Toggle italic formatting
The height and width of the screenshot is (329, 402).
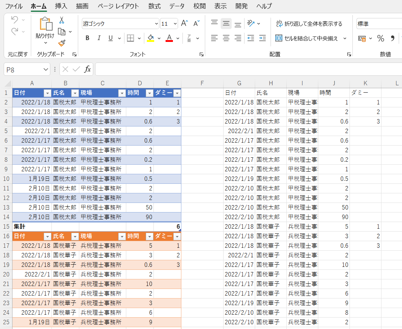(98, 38)
